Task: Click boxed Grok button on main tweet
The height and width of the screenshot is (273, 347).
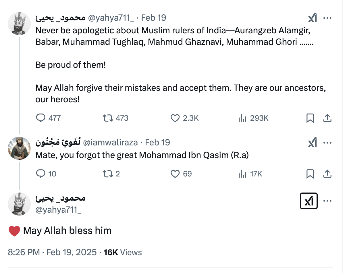Action: point(309,201)
